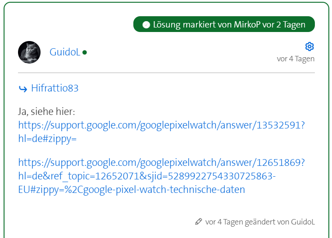332x238 pixels.
Task: Click 'vor 2 Tagen' in the solution badge
Action: coord(283,25)
